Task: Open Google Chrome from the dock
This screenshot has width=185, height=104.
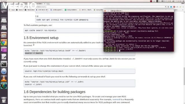Action: [4, 42]
